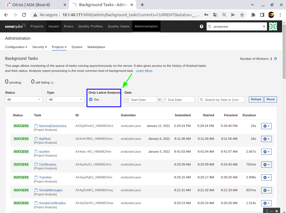Screen dimensions: 286x213
Task: Open the ApiRest project link
Action: (x=45, y=139)
